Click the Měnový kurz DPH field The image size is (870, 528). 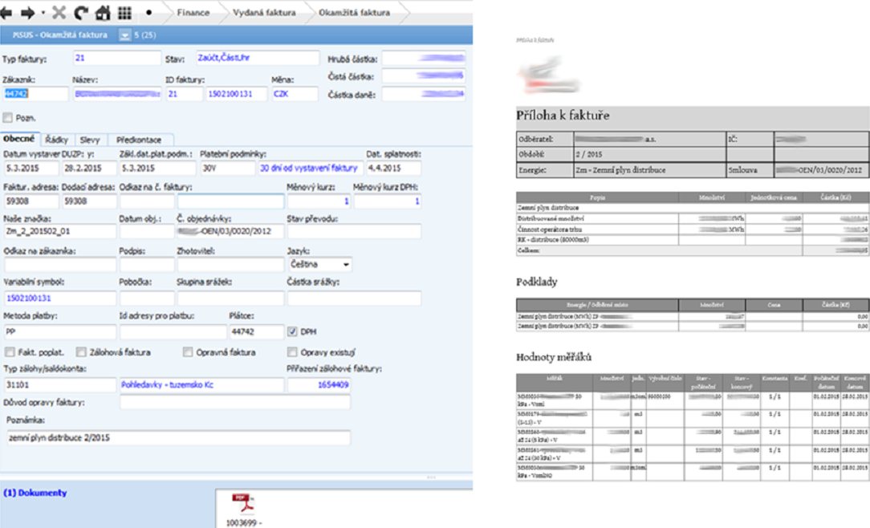388,201
